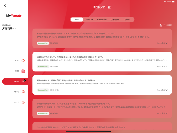Click the すべて既読 button

(167, 25)
